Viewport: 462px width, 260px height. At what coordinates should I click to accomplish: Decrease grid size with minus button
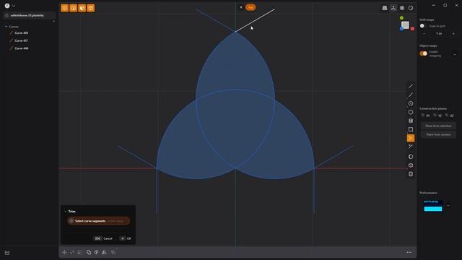pos(424,34)
